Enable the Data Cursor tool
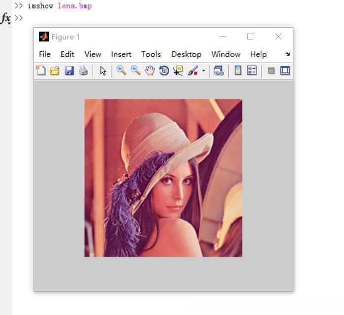The height and width of the screenshot is (315, 344). [x=178, y=71]
